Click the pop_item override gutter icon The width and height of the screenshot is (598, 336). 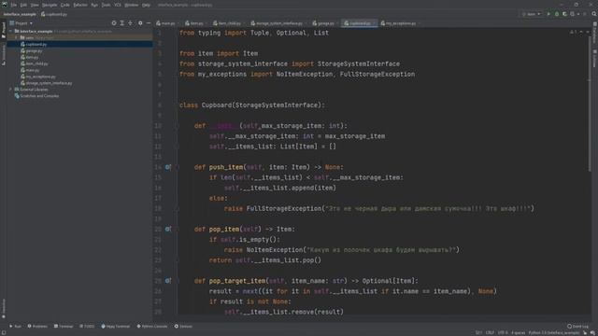tap(168, 229)
